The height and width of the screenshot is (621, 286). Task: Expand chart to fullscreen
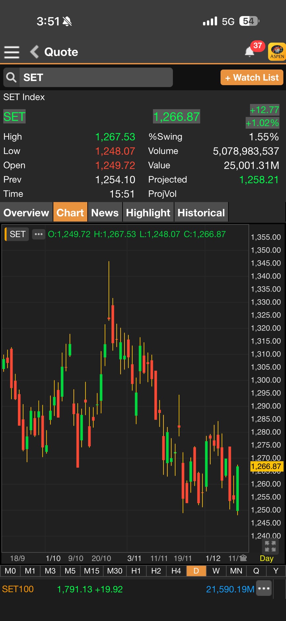[x=270, y=546]
